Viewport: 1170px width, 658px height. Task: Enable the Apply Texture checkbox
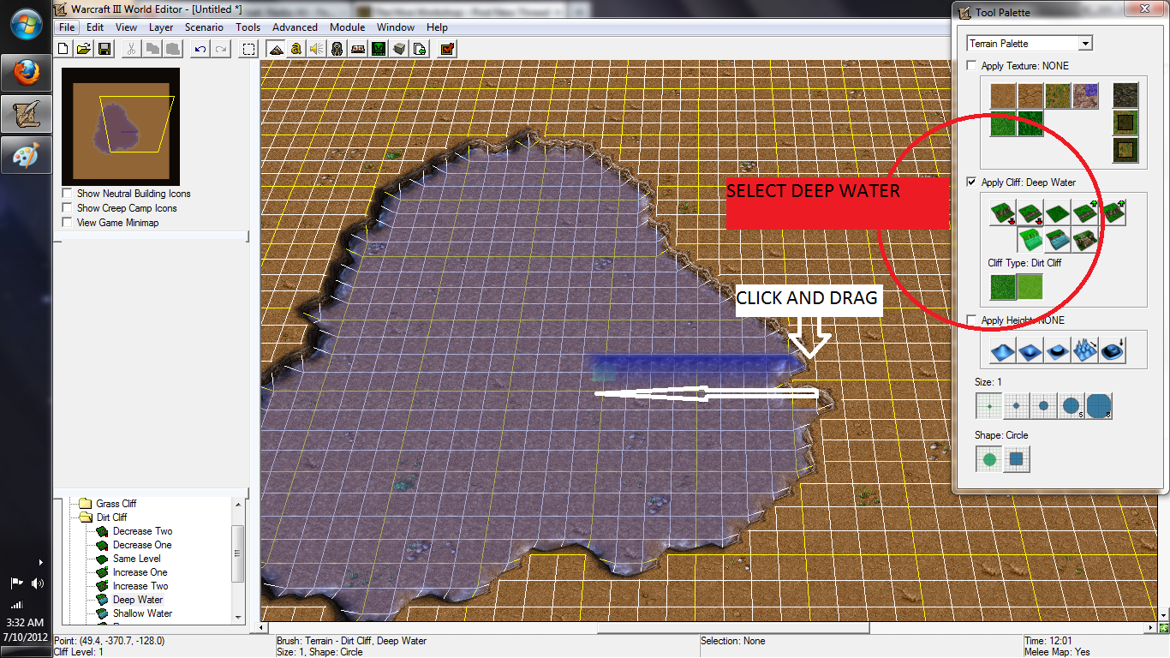pyautogui.click(x=972, y=66)
